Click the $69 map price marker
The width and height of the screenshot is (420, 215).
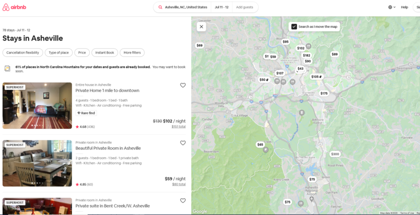199,45
